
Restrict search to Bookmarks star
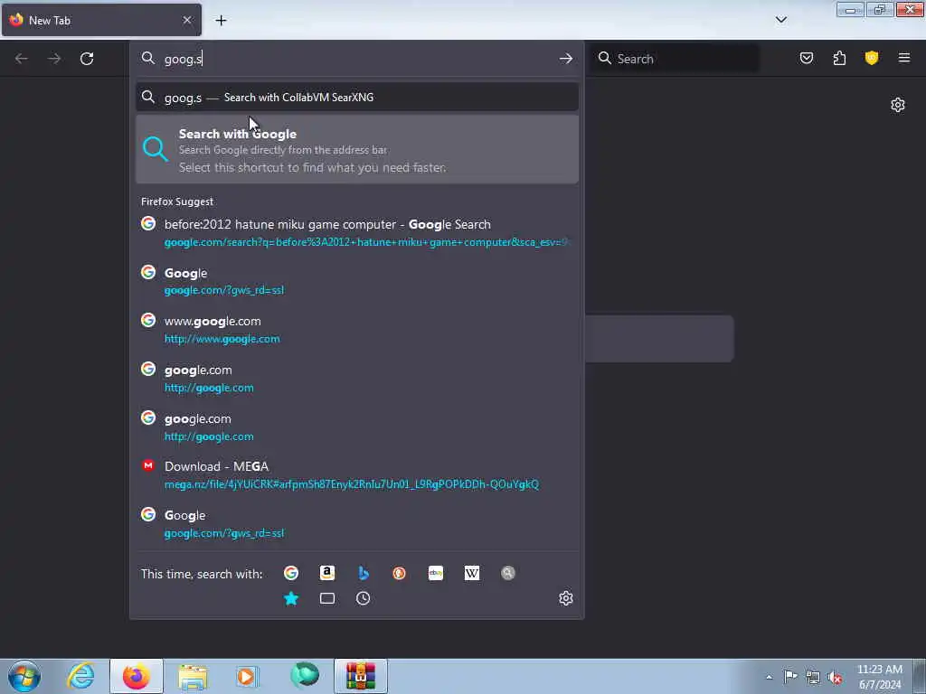click(x=291, y=598)
